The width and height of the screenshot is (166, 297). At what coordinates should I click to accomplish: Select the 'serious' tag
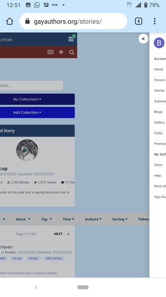[x=34, y=258]
